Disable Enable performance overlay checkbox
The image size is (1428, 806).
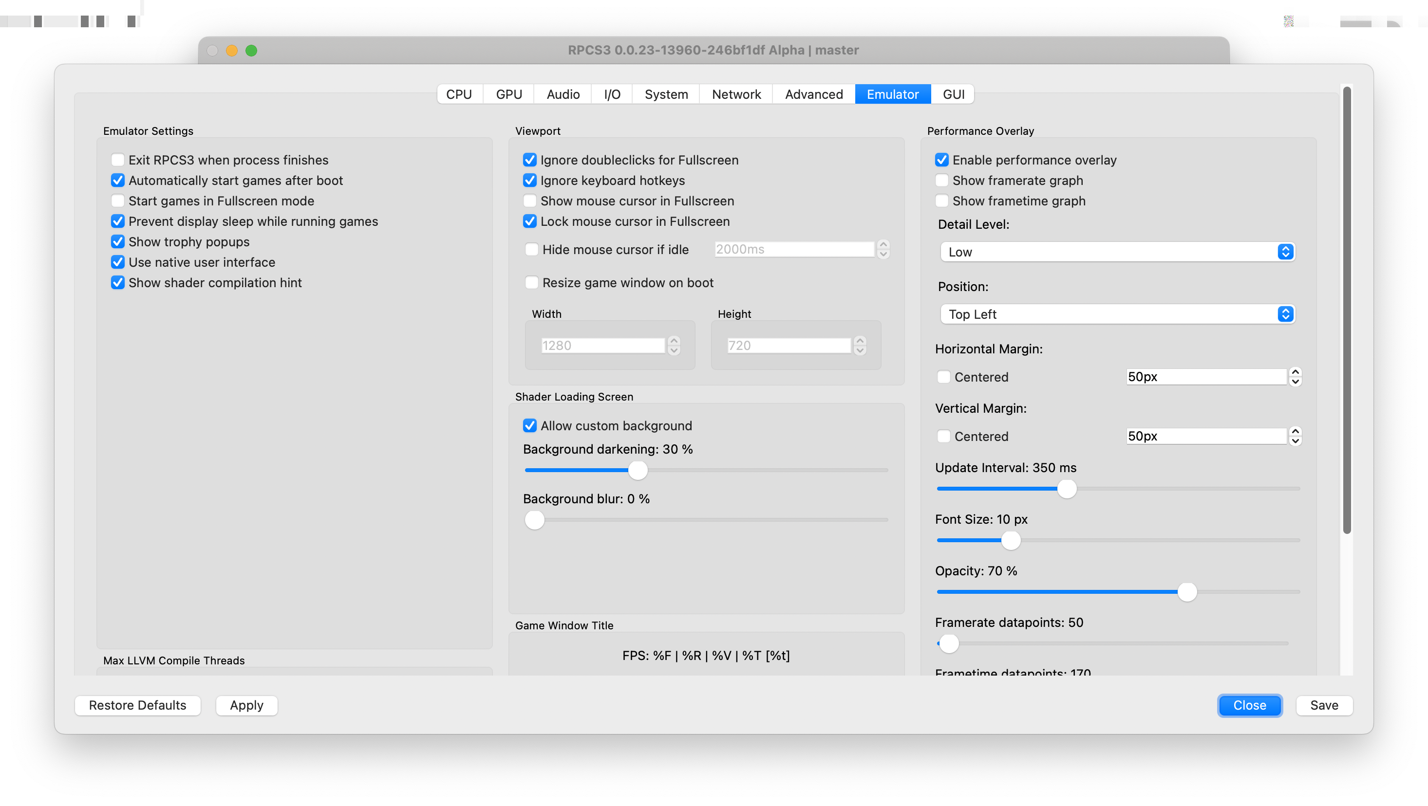(942, 160)
